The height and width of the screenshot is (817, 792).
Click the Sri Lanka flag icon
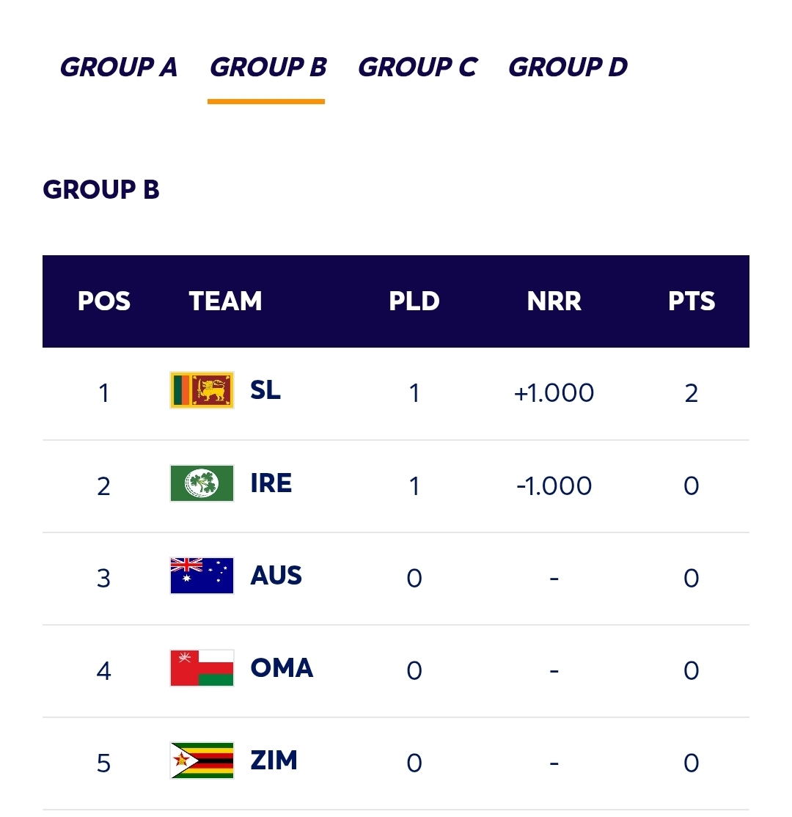(x=202, y=390)
